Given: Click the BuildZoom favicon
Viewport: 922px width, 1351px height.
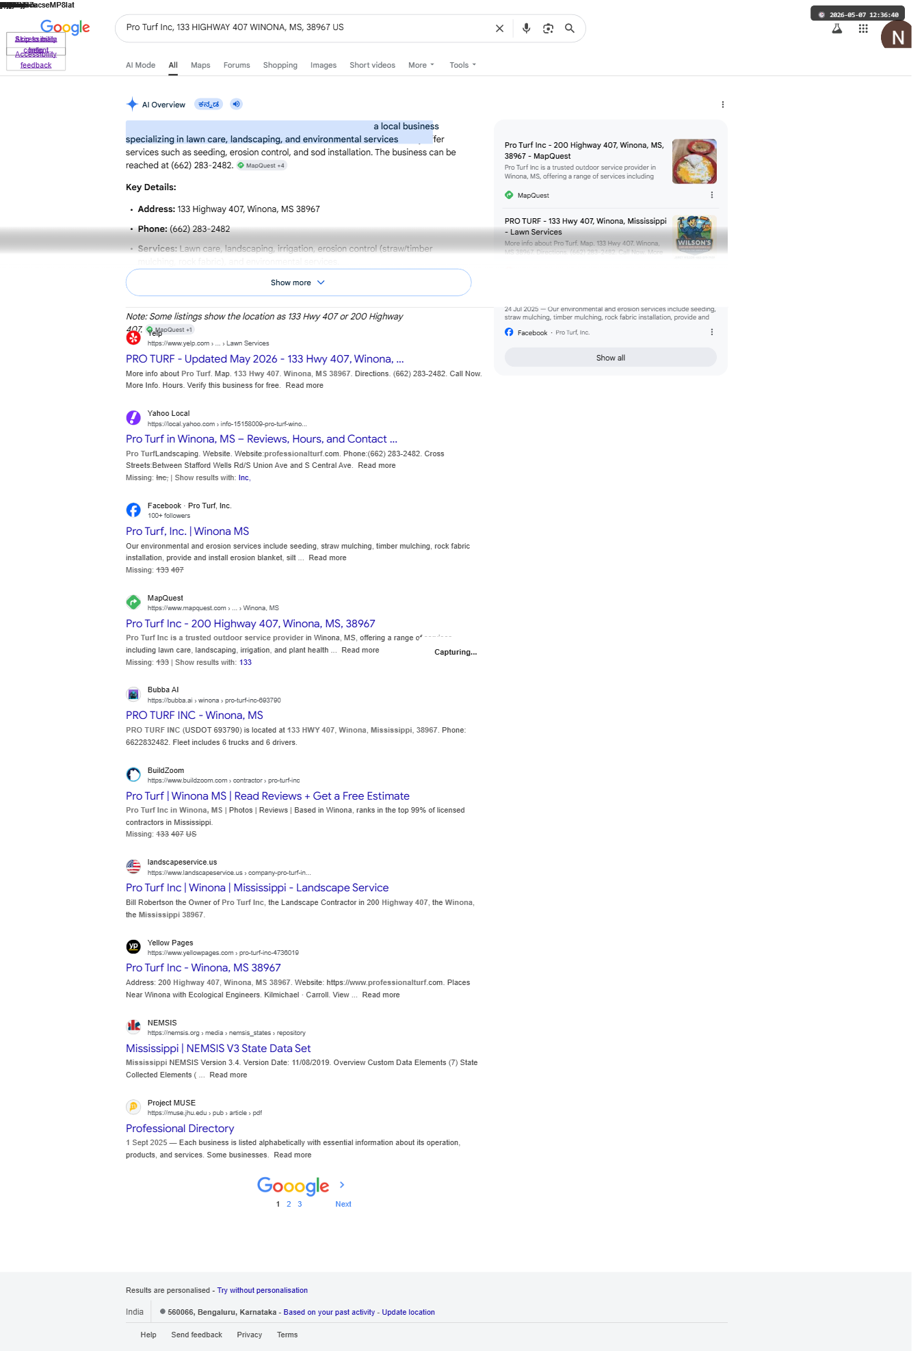Looking at the screenshot, I should pyautogui.click(x=133, y=775).
